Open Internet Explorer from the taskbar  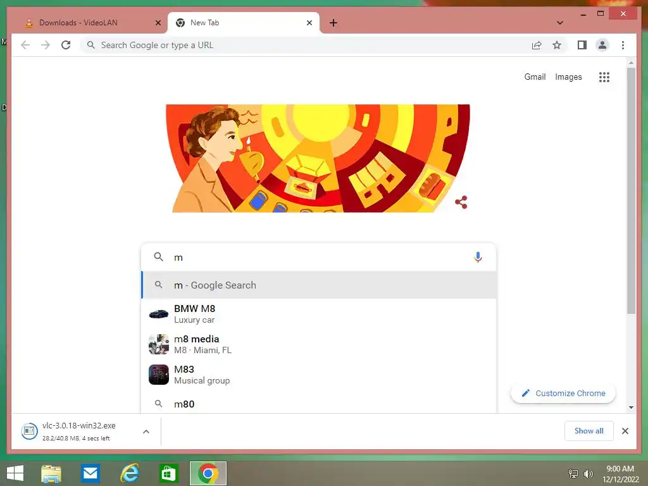click(x=129, y=473)
